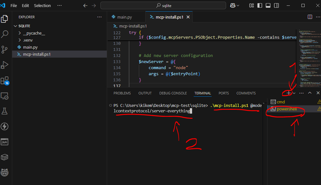Select the powershell terminal in the list

point(286,109)
